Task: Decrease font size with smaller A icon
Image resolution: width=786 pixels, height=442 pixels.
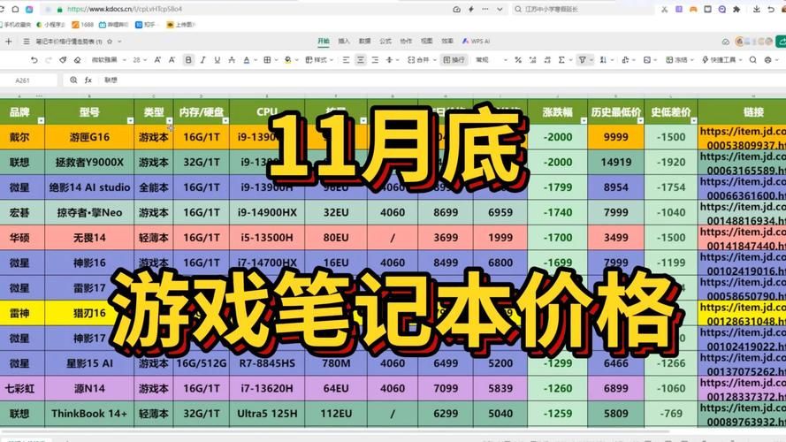Action: tap(172, 59)
